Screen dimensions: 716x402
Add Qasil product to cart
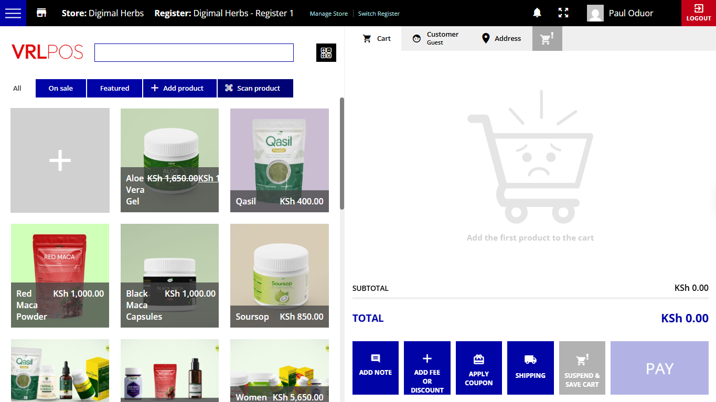[x=279, y=160]
